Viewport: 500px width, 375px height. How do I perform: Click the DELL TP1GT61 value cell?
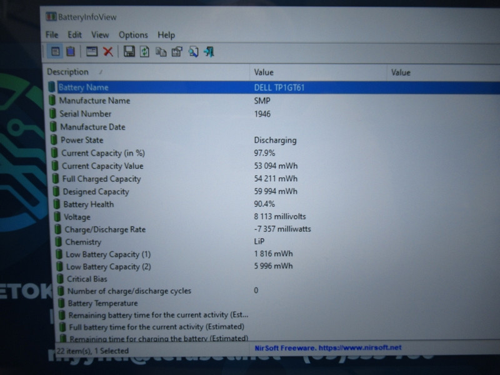click(279, 87)
